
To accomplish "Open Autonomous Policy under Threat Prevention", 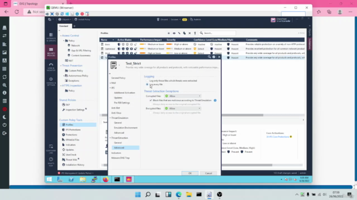I will point(78,76).
